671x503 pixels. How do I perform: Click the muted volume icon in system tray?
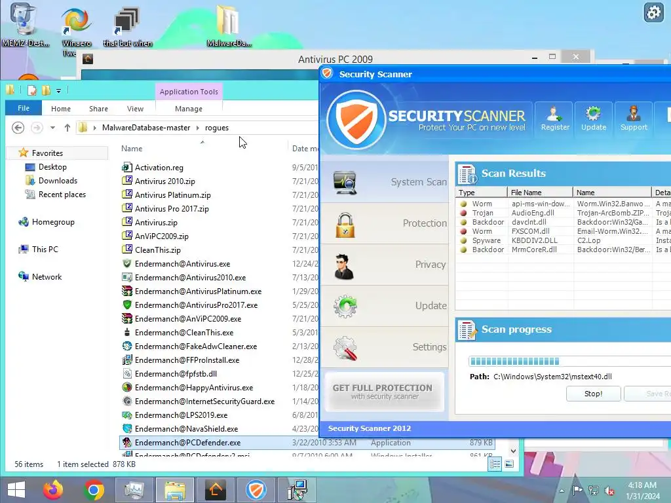[609, 491]
